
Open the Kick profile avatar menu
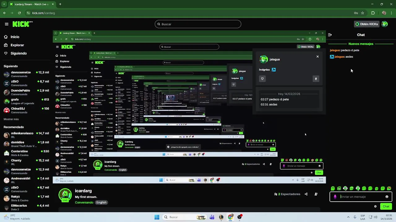(x=385, y=24)
